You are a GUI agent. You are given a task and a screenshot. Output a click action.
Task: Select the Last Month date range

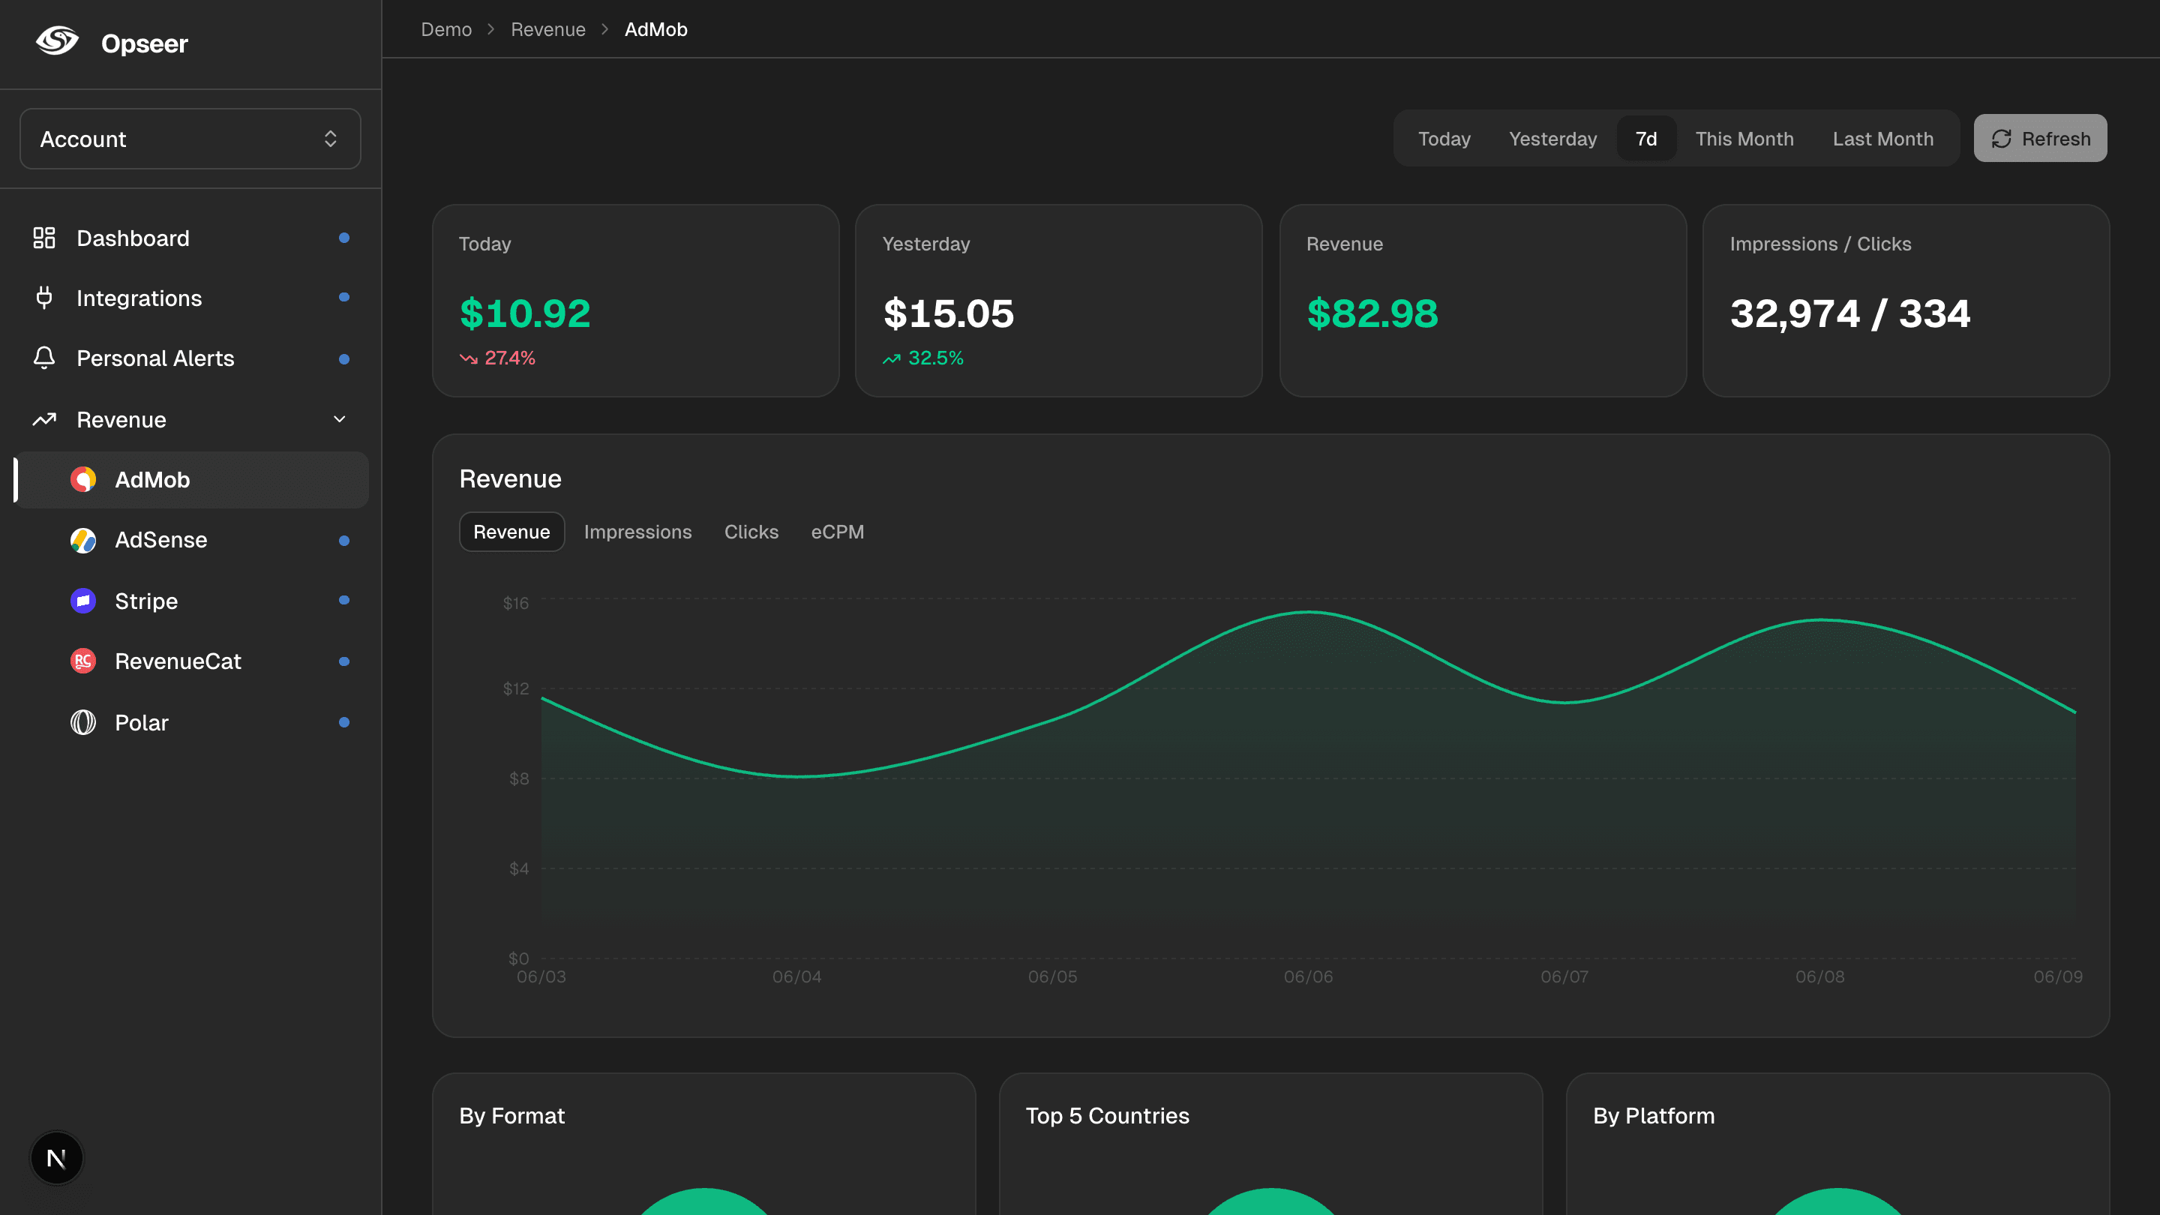[x=1882, y=138]
